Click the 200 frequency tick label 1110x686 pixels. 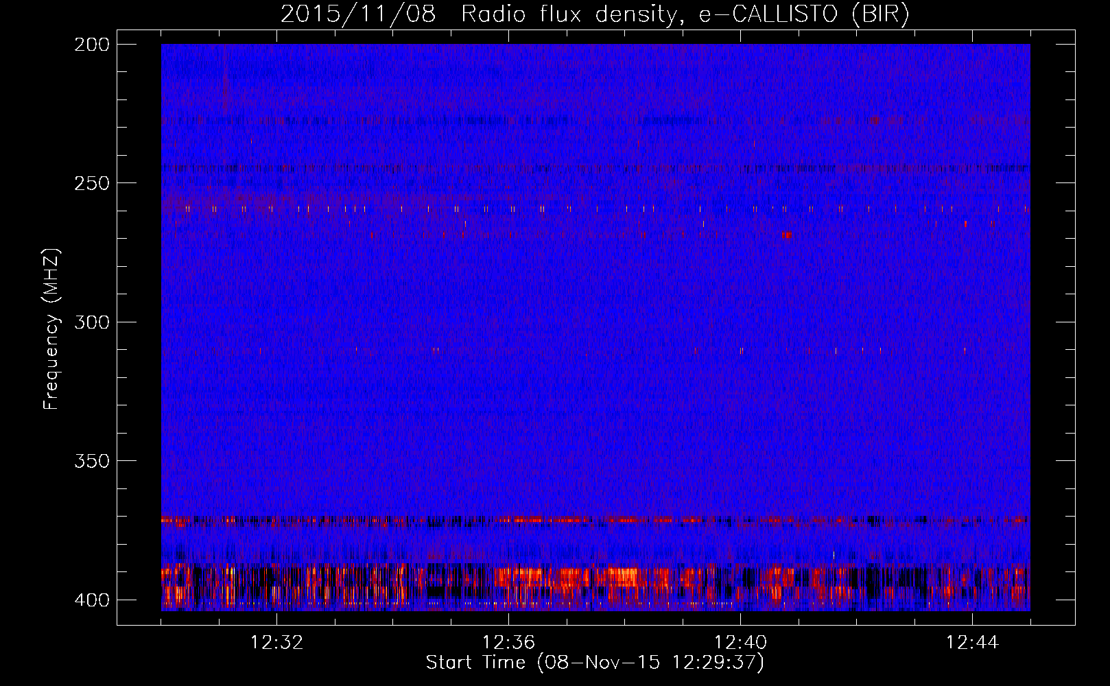(91, 45)
